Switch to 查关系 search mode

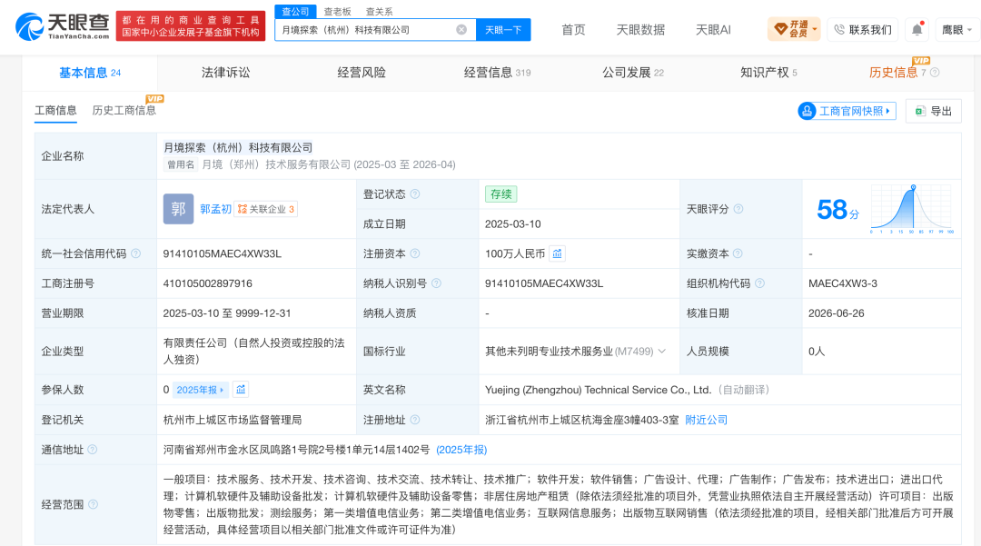pos(379,11)
